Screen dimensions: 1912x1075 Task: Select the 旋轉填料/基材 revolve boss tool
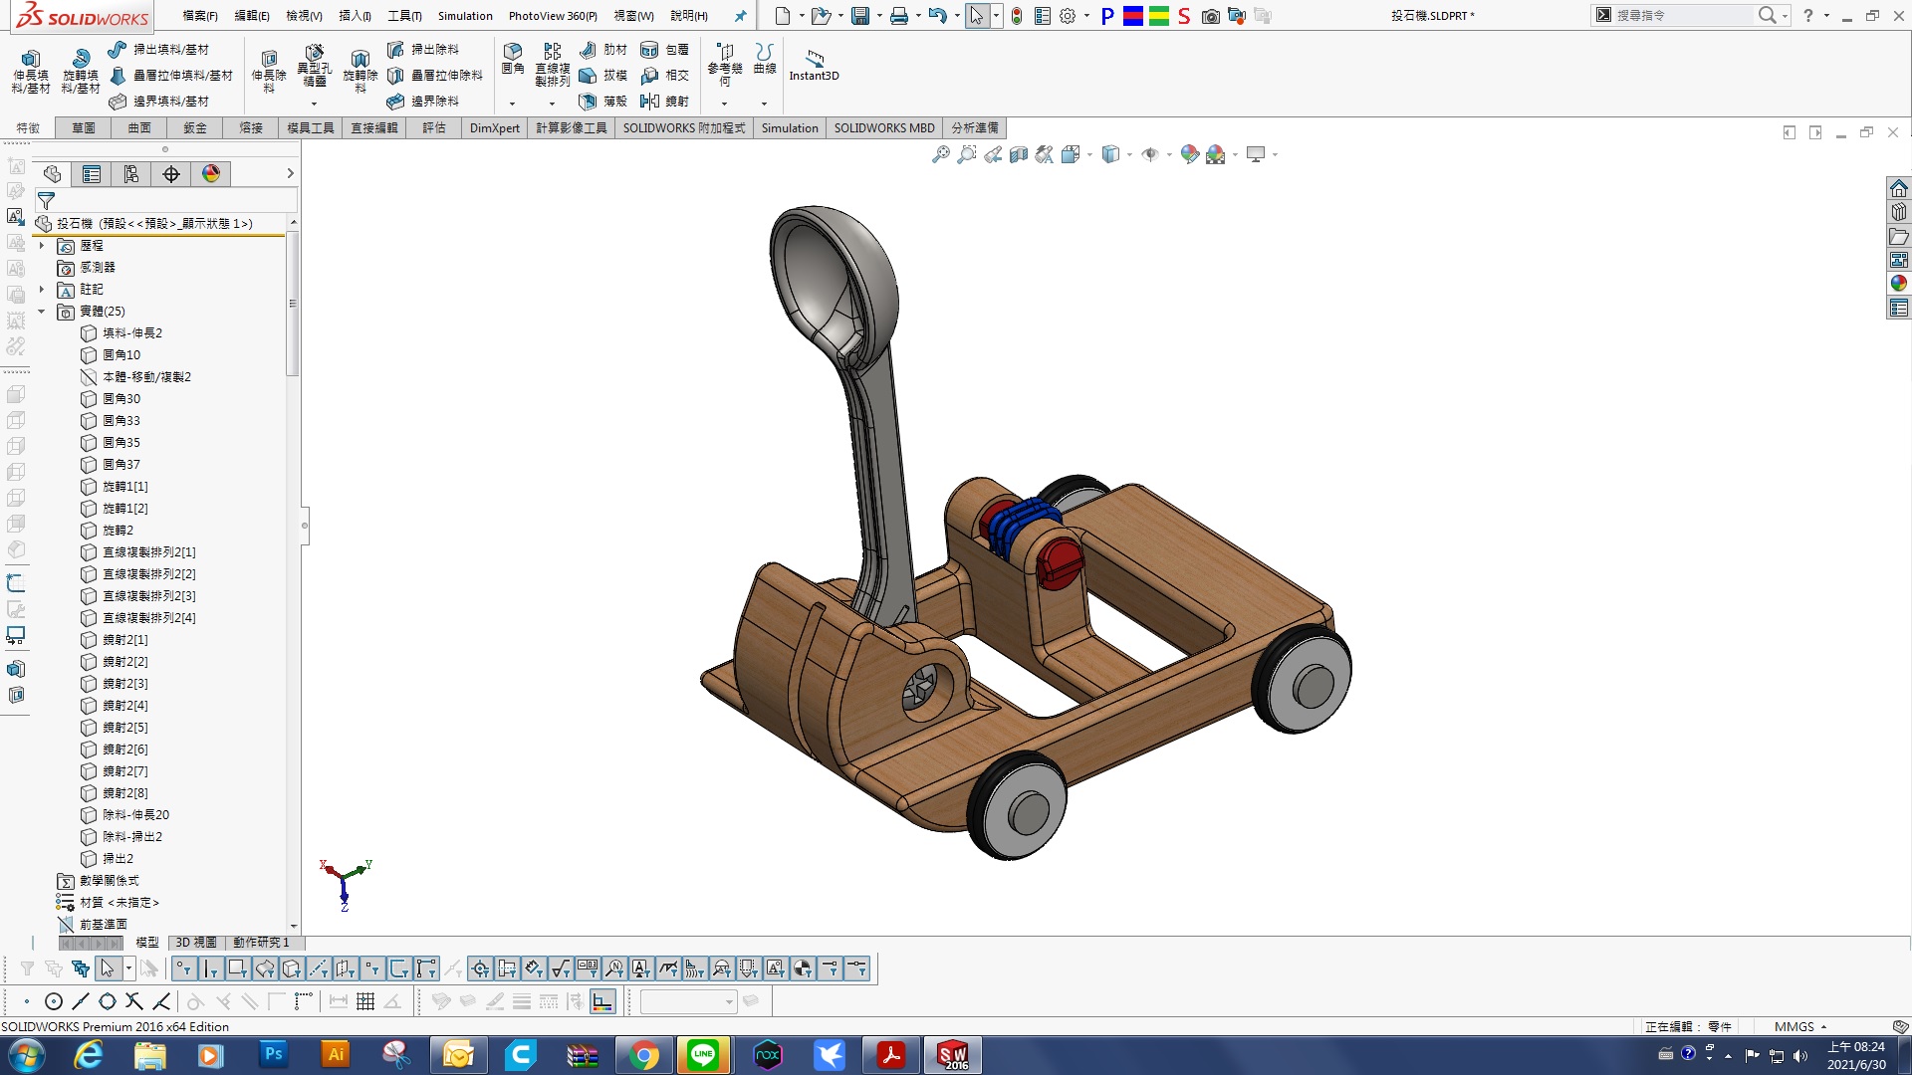coord(81,72)
